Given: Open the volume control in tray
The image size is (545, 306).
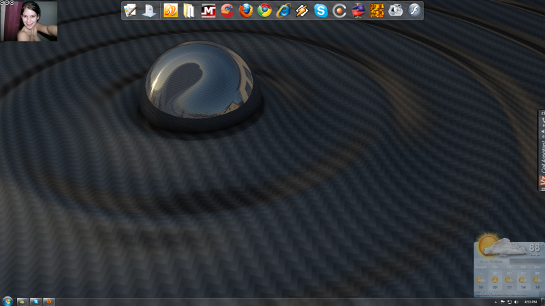Looking at the screenshot, I should pos(516,301).
